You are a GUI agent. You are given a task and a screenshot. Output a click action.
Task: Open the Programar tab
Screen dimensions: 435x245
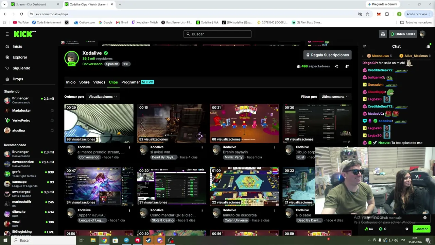pyautogui.click(x=138, y=82)
